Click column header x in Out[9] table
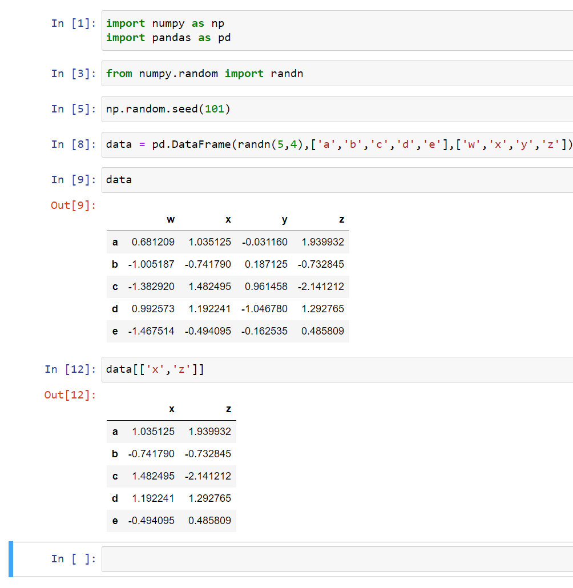 click(x=228, y=220)
